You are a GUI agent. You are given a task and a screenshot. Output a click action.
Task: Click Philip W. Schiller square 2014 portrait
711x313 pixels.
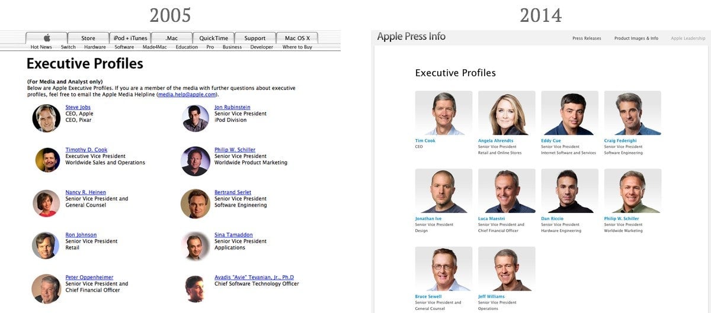pyautogui.click(x=633, y=191)
